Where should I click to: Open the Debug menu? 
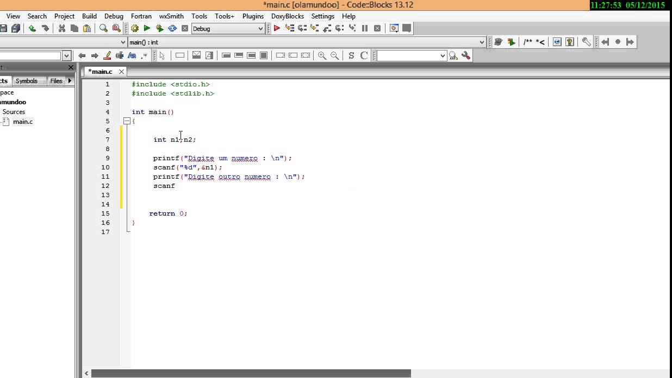tap(114, 16)
